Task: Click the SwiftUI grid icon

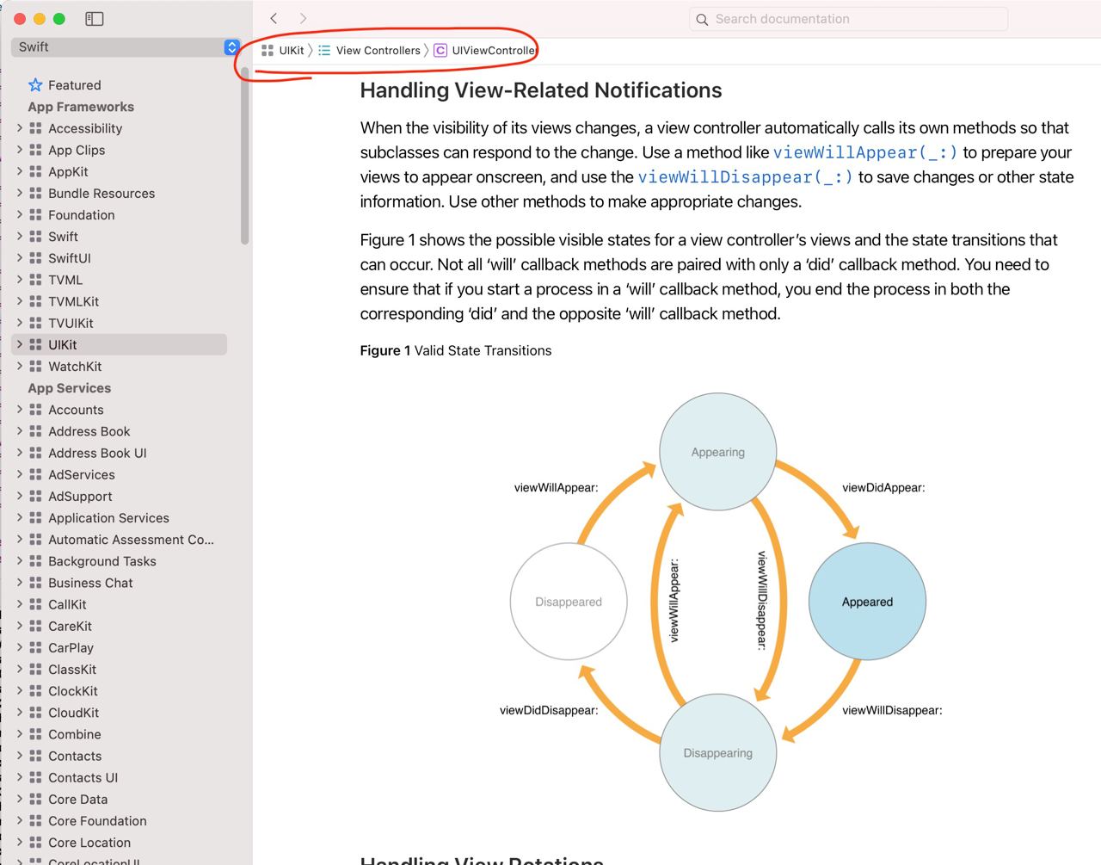Action: [x=35, y=258]
